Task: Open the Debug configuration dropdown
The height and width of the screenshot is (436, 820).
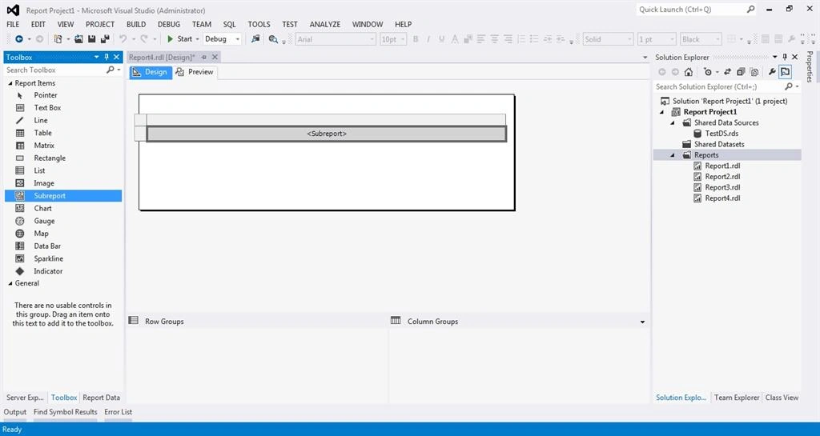Action: pos(223,39)
